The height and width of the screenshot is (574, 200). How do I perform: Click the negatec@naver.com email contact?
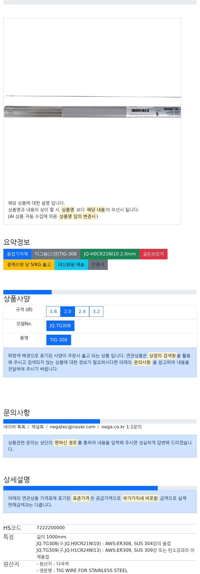(72, 427)
